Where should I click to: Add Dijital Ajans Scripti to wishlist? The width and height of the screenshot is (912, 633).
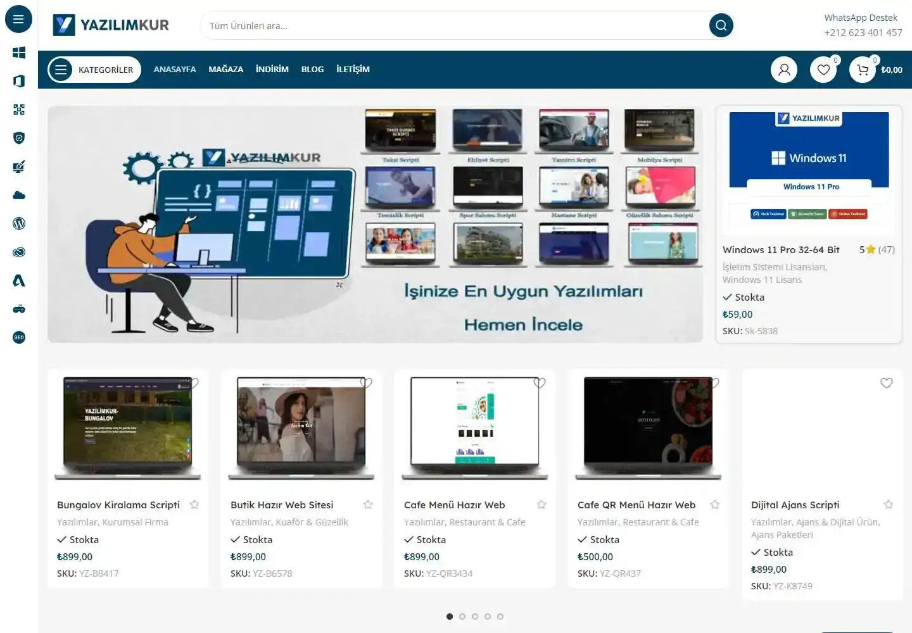pyautogui.click(x=887, y=383)
